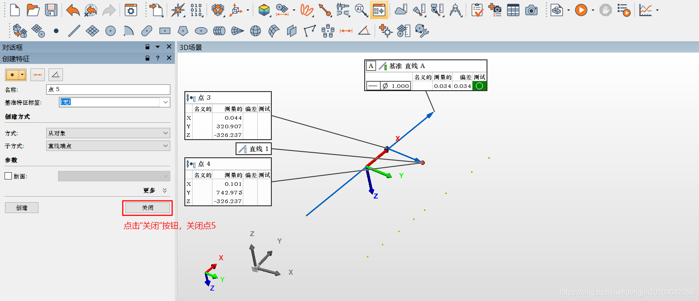The image size is (699, 301).
Task: Switch to angle mode button in dialog
Action: [x=56, y=75]
